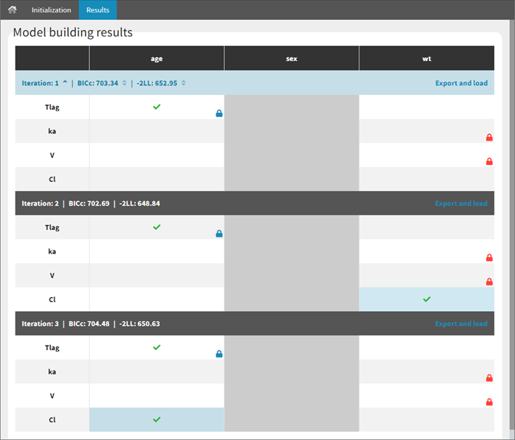Click the home icon in the top bar
This screenshot has height=440, width=515.
point(12,10)
